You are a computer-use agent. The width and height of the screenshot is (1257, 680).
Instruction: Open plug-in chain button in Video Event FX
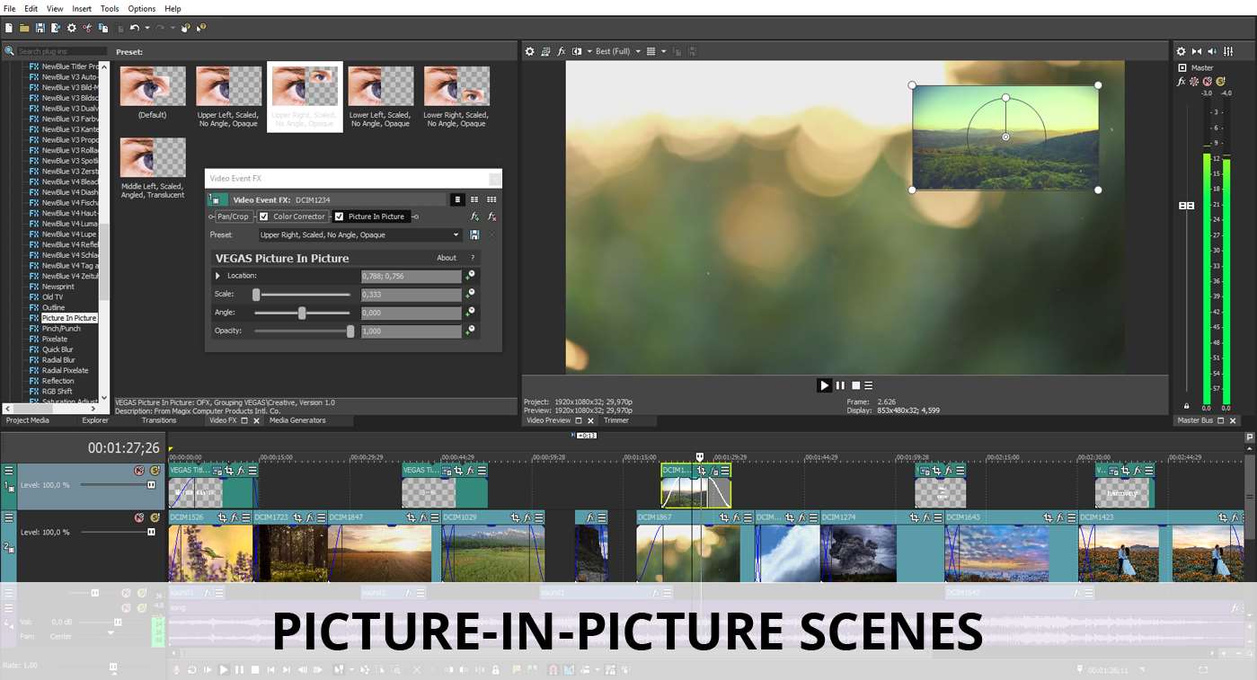click(474, 216)
